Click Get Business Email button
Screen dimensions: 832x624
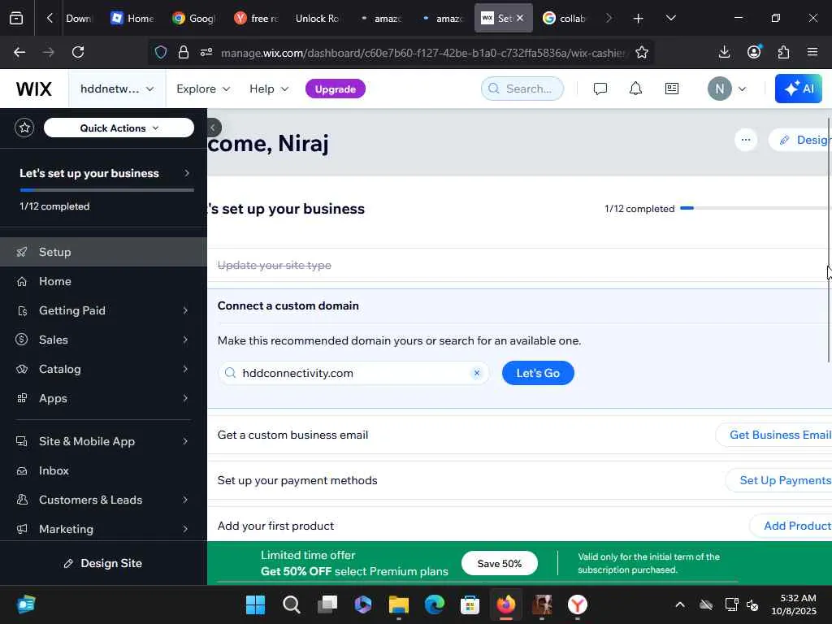click(x=774, y=435)
